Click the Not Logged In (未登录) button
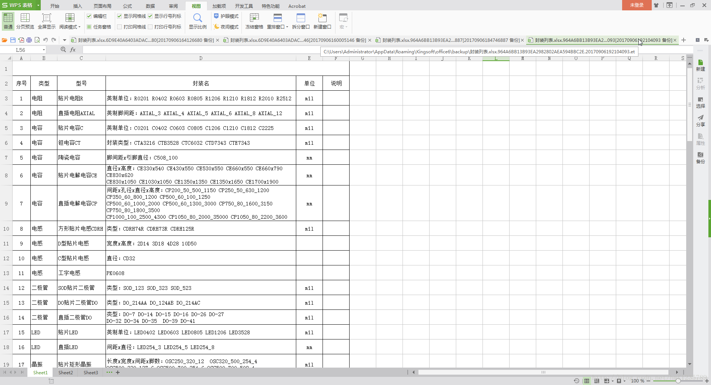 click(637, 5)
